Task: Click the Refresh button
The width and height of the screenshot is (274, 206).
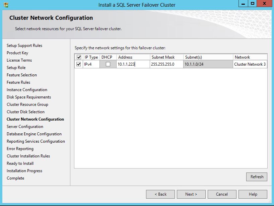Action: point(257,177)
